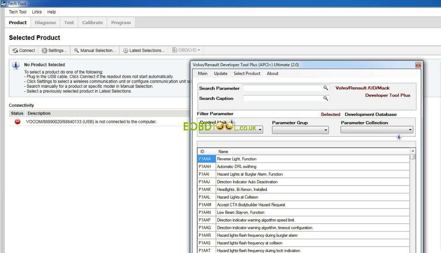The width and height of the screenshot is (441, 253).
Task: Open the Links menu
Action: pos(37,12)
